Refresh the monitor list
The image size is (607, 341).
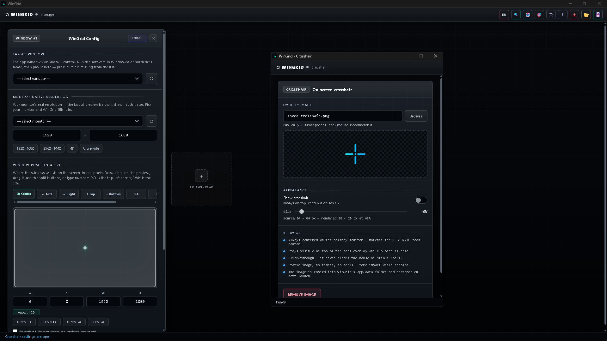151,121
